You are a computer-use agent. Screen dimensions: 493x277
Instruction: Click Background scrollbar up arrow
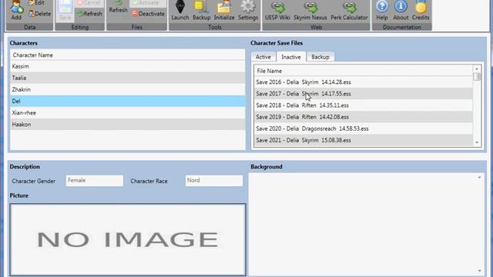click(479, 178)
